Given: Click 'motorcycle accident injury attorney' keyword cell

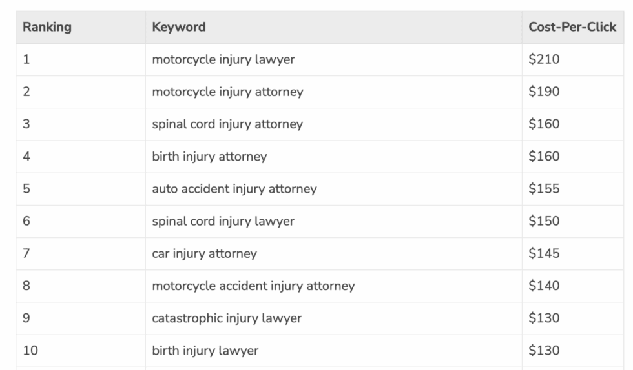Looking at the screenshot, I should (x=253, y=286).
